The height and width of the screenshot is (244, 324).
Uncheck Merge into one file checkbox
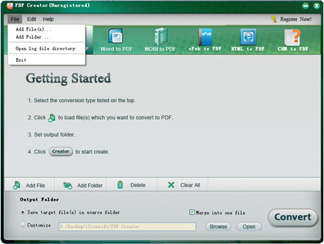click(192, 212)
